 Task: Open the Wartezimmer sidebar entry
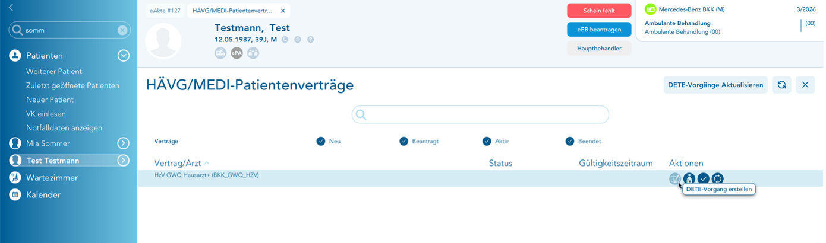click(52, 178)
